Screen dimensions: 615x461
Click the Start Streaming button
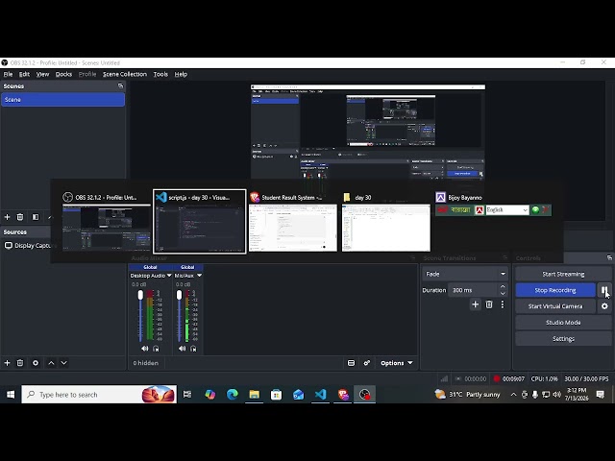563,274
